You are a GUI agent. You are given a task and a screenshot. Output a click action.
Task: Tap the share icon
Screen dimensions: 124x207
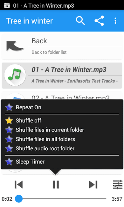pyautogui.click(x=99, y=21)
